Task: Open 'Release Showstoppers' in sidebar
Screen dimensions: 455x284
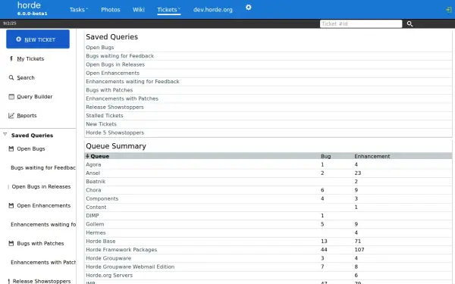Action: (42, 282)
